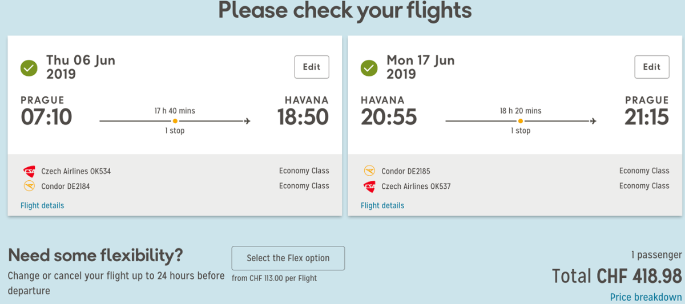685x304 pixels.
Task: Edit the Prague to Havana flight
Action: click(312, 67)
